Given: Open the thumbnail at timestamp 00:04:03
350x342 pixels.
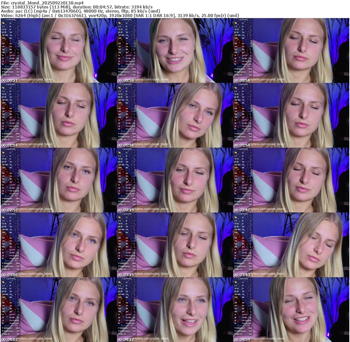Looking at the screenshot, I should (59, 309).
